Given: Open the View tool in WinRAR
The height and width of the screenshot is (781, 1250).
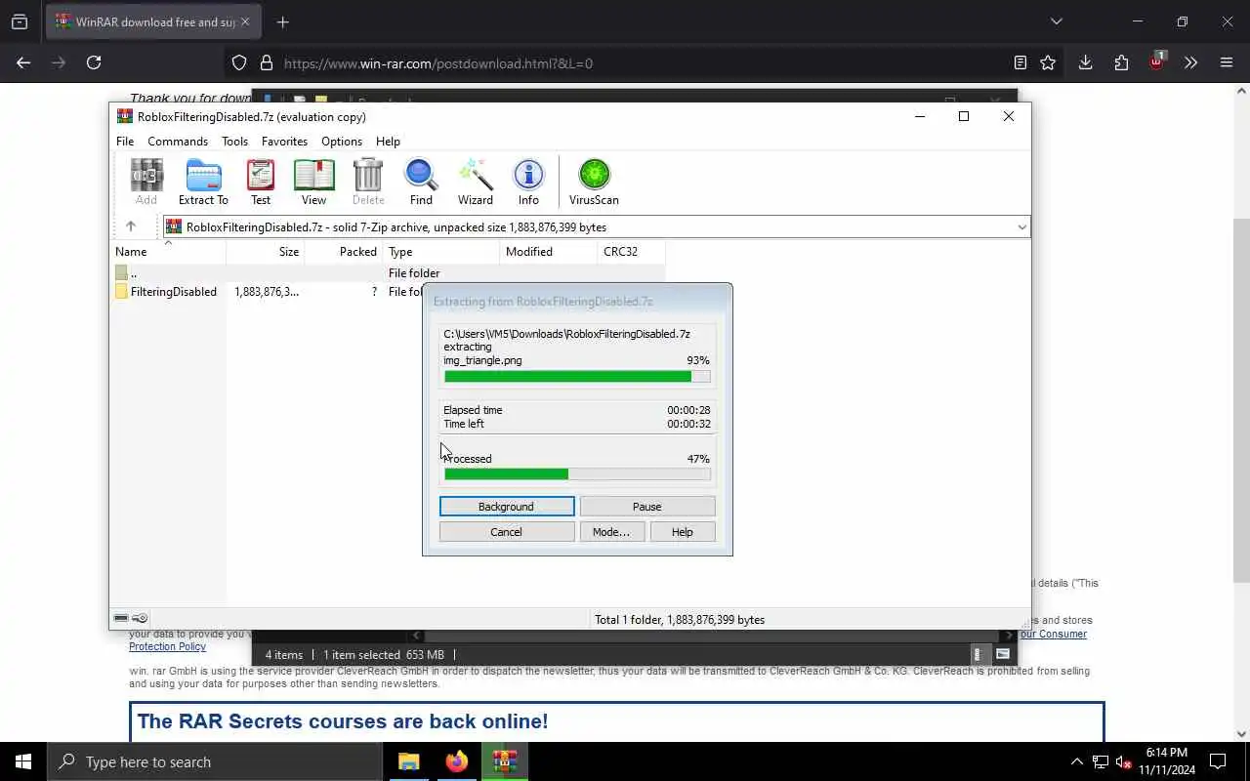Looking at the screenshot, I should 313,182.
